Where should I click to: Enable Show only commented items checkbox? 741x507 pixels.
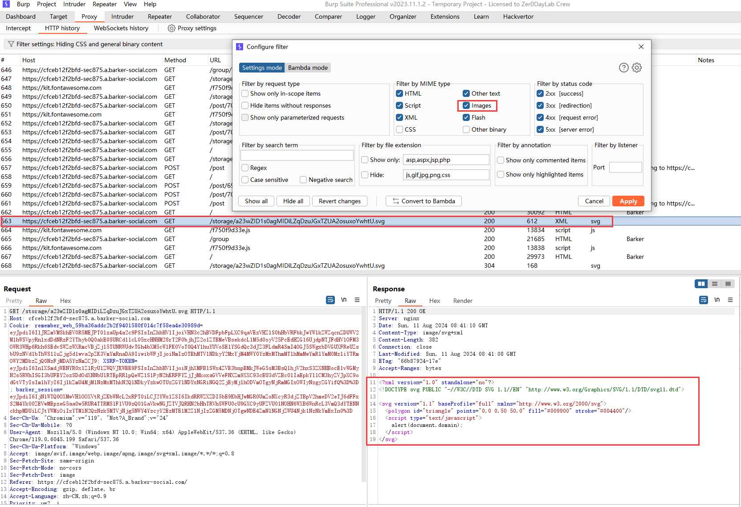(501, 160)
